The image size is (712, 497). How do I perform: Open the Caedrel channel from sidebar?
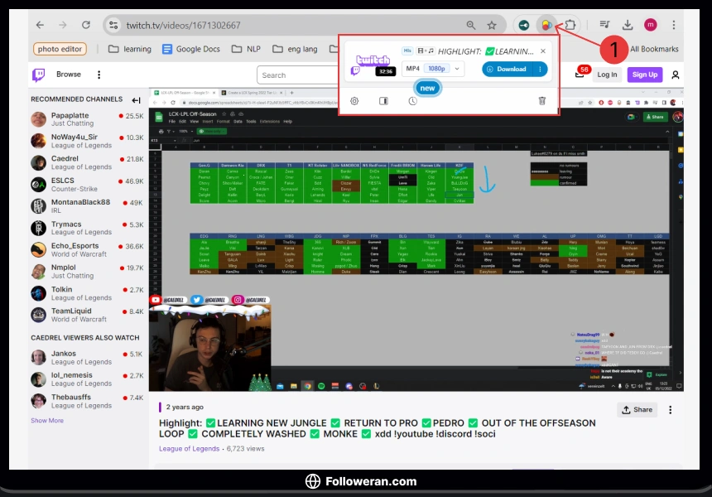coord(65,159)
